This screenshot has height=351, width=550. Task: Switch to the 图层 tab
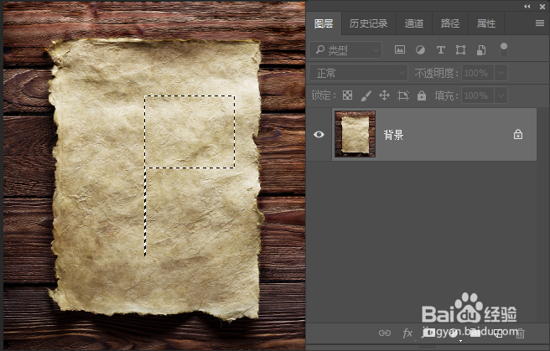pyautogui.click(x=324, y=23)
